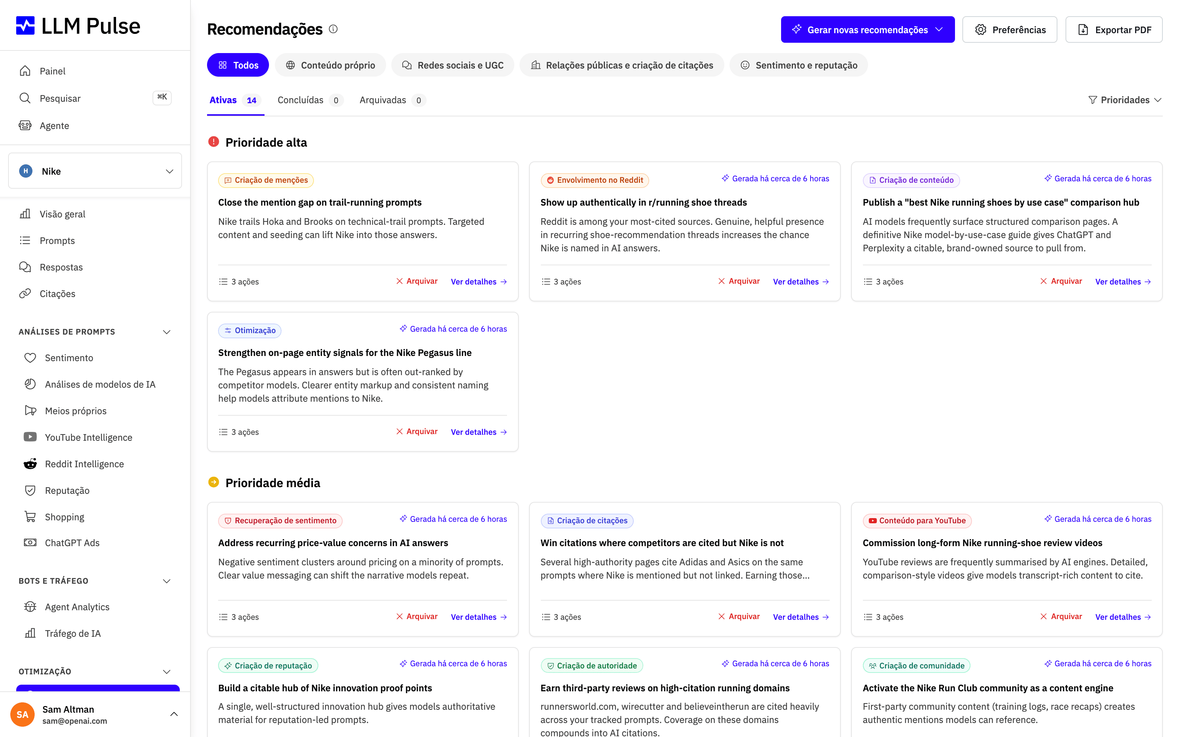This screenshot has width=1179, height=737.
Task: Click the ChatGPT Ads banknote icon
Action: click(30, 542)
